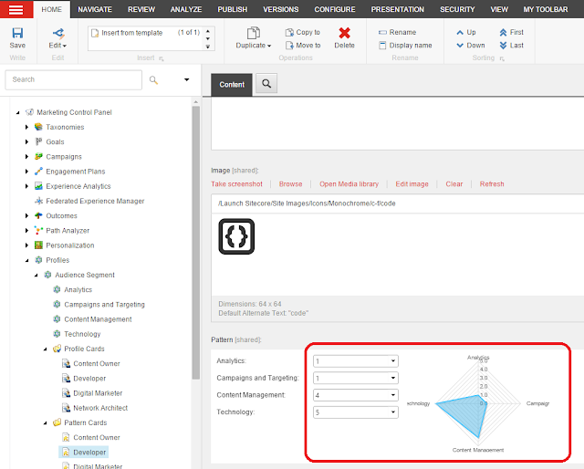
Task: Collapse the Pattern Cards node
Action: tap(45, 423)
